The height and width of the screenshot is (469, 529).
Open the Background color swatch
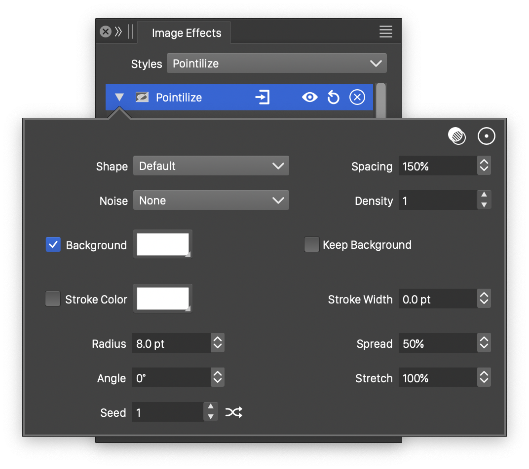(162, 244)
